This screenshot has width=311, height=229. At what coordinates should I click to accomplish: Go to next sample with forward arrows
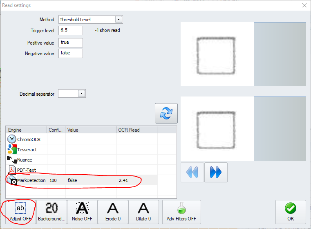(216, 172)
